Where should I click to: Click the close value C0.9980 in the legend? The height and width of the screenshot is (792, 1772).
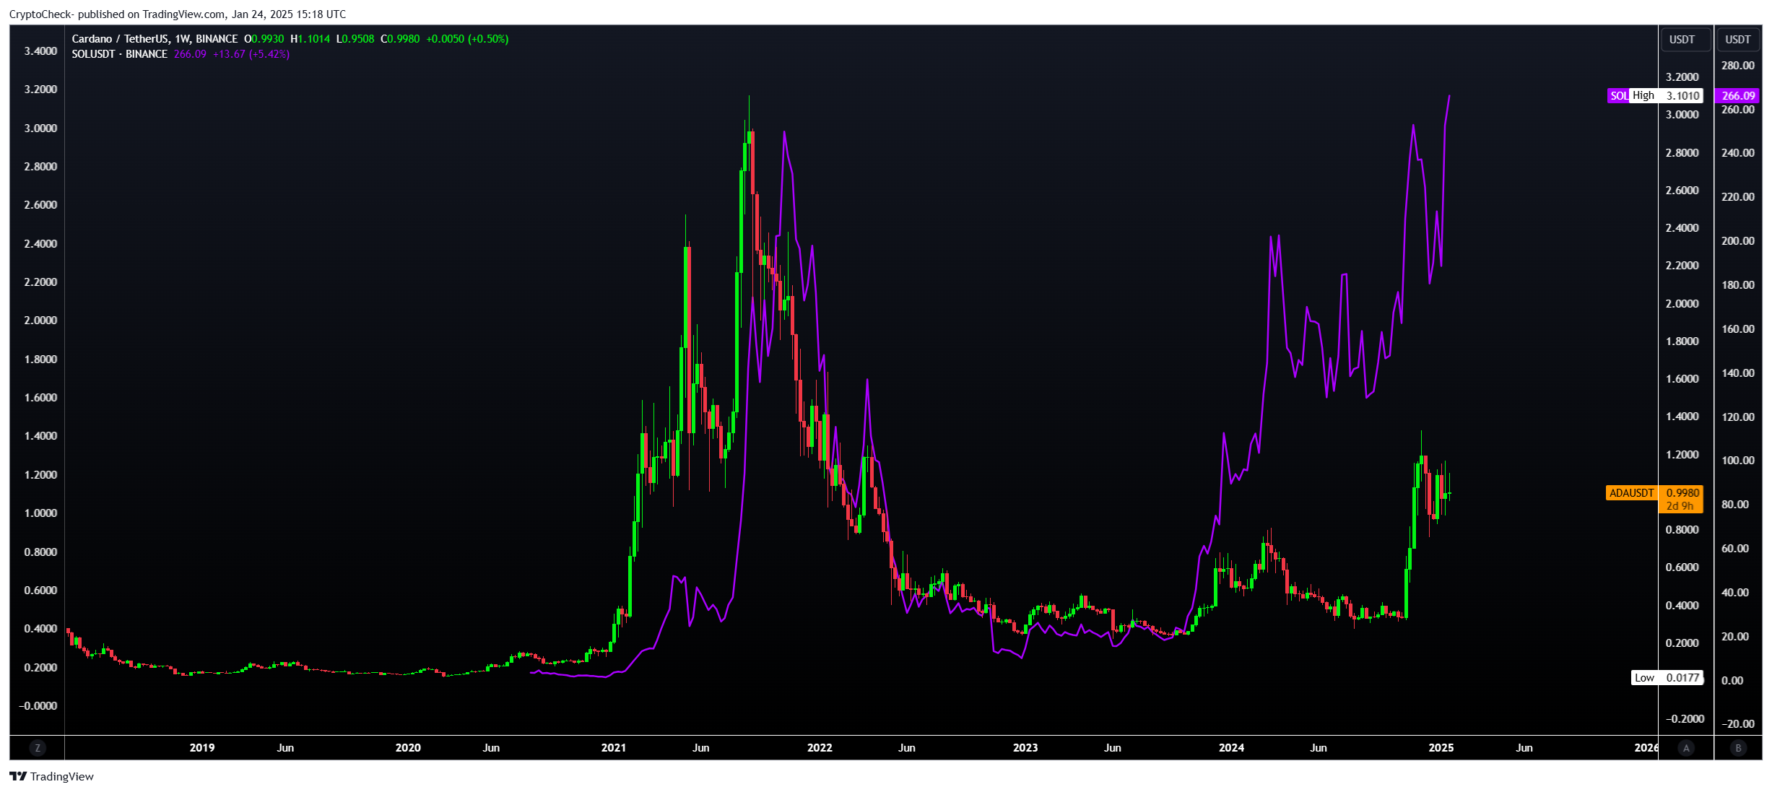[x=400, y=39]
